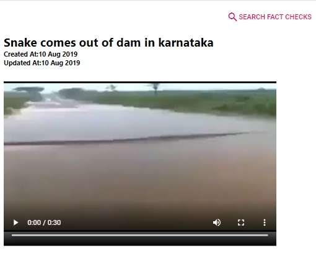Viewport: 316px width, 261px height.
Task: Click the video progress bar's midpoint
Action: coord(140,236)
